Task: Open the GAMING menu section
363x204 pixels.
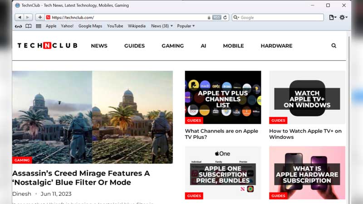Action: 173,46
